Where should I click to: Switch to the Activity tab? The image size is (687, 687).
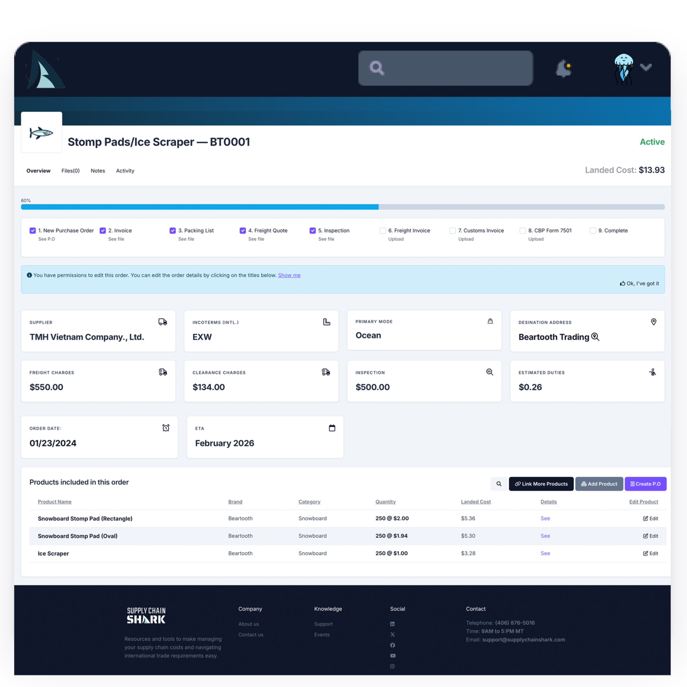coord(125,171)
